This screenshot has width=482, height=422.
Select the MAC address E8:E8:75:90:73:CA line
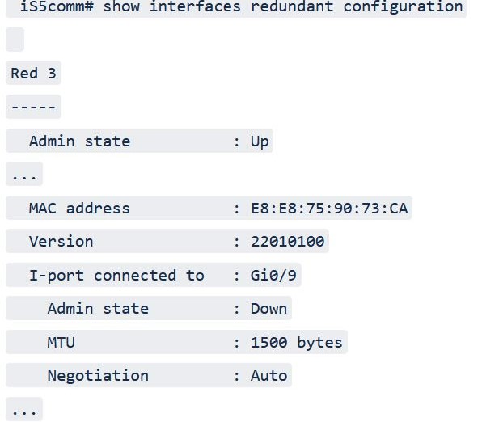[x=209, y=208]
